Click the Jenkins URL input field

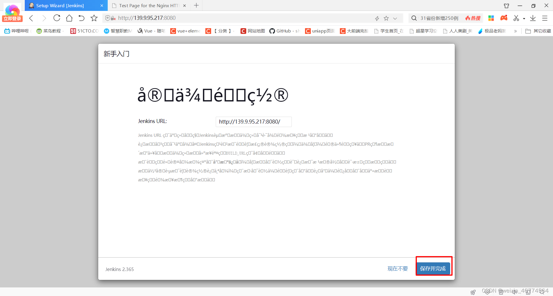[253, 122]
